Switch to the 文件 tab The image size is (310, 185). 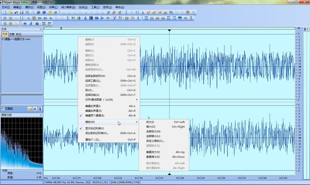[x=5, y=34]
